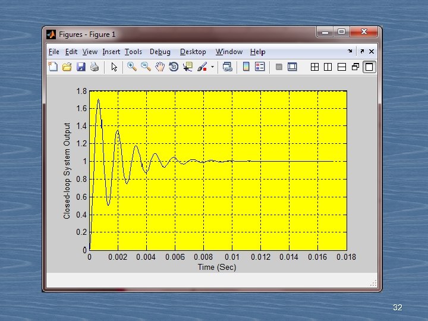Click the window resize grip corner
This screenshot has width=428, height=321.
[373, 284]
